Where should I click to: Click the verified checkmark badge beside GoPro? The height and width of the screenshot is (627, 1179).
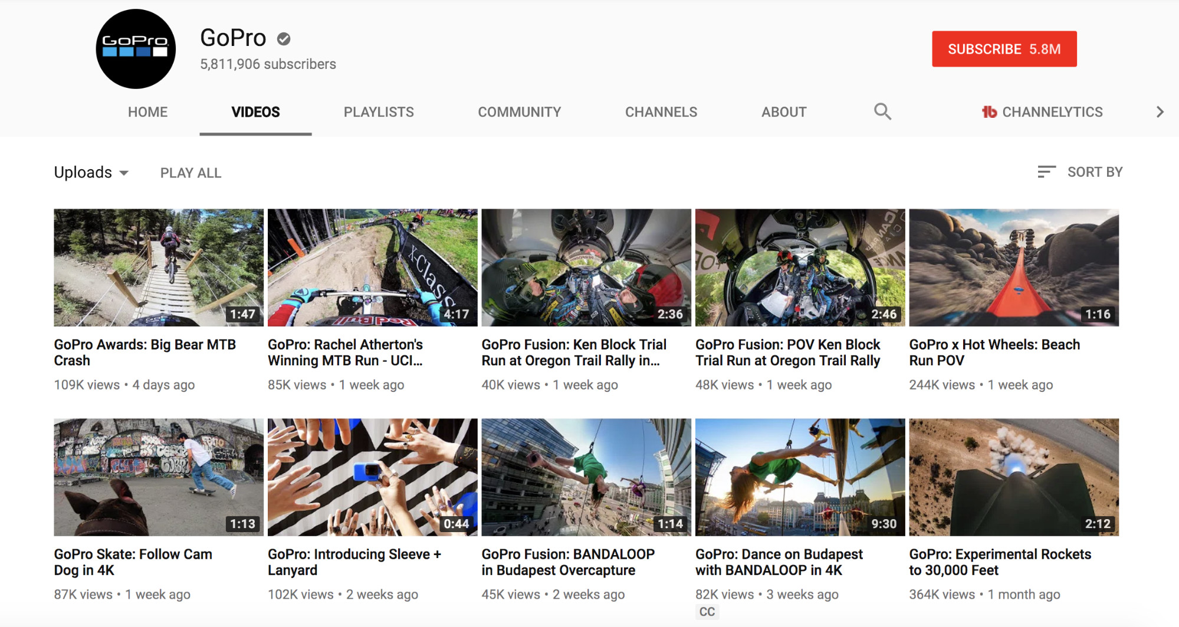coord(284,39)
